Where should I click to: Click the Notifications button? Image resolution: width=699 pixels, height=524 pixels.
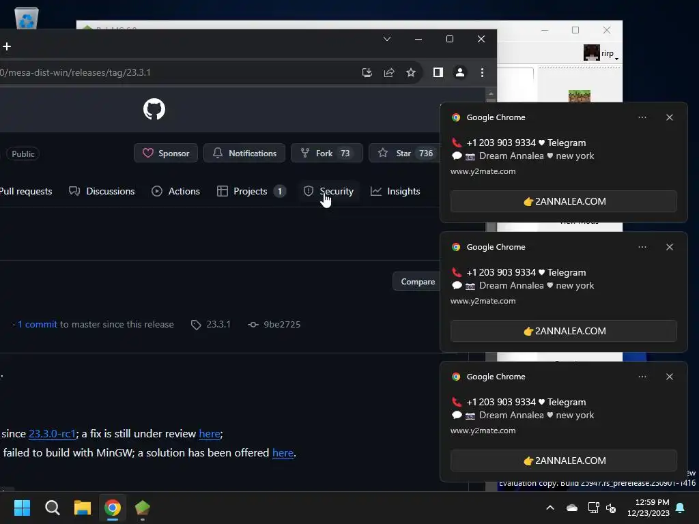(x=244, y=154)
